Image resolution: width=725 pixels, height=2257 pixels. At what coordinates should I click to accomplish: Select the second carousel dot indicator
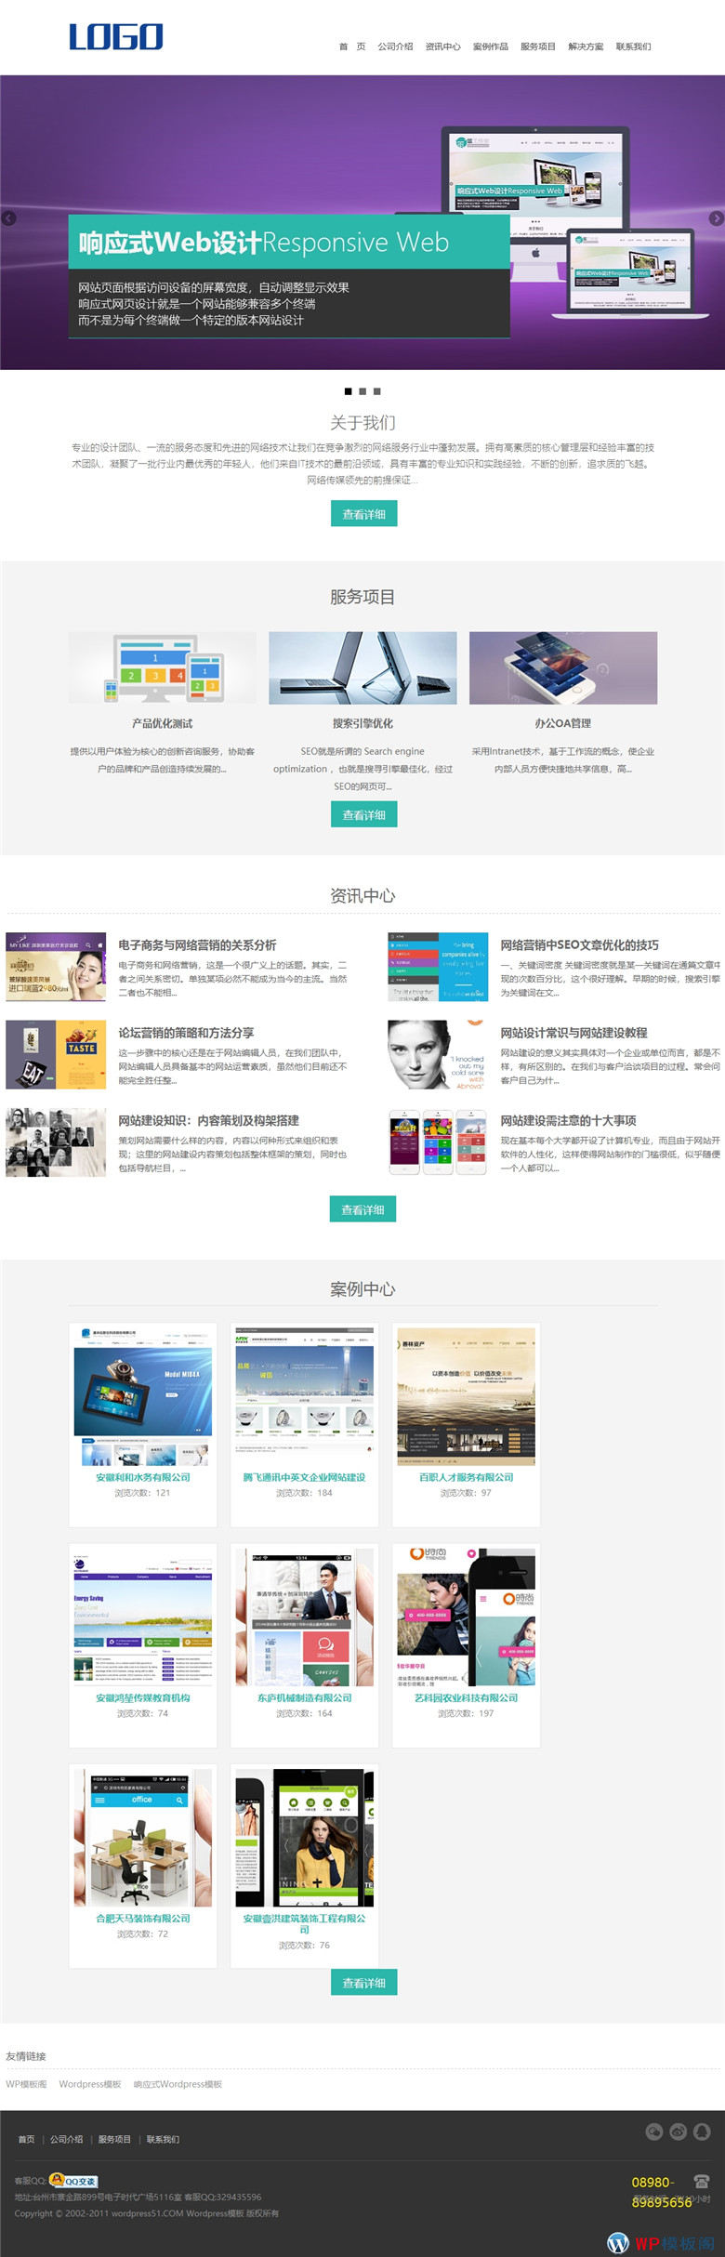tap(362, 391)
